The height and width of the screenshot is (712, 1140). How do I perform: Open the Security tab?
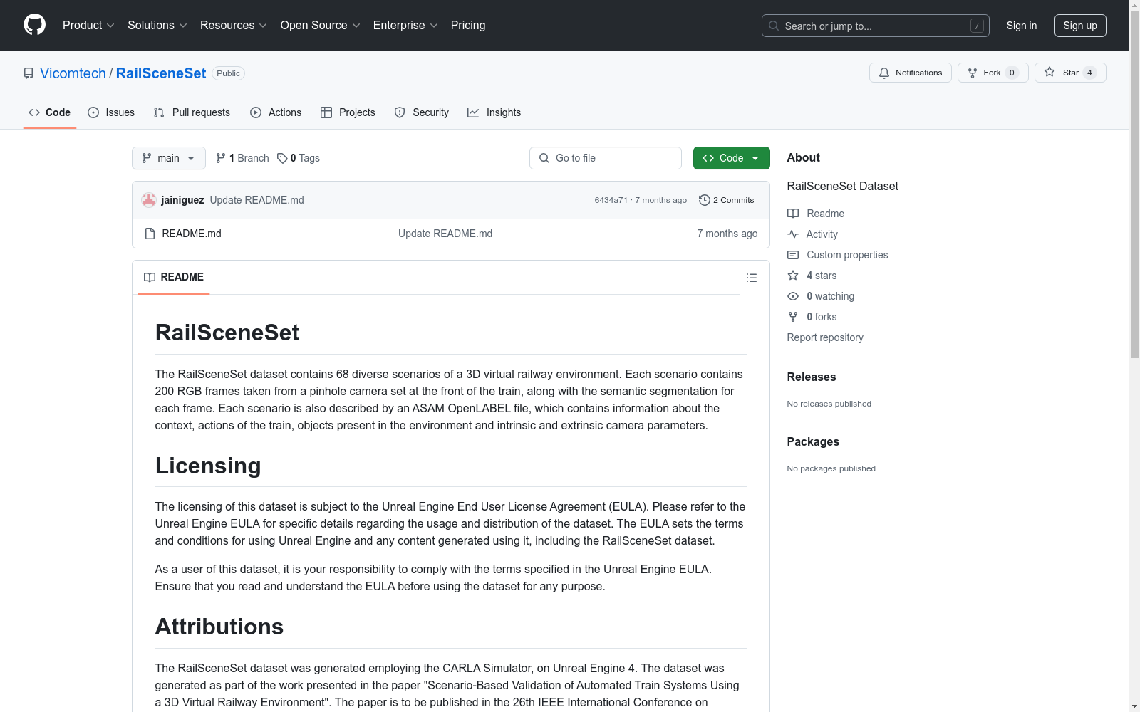click(422, 112)
